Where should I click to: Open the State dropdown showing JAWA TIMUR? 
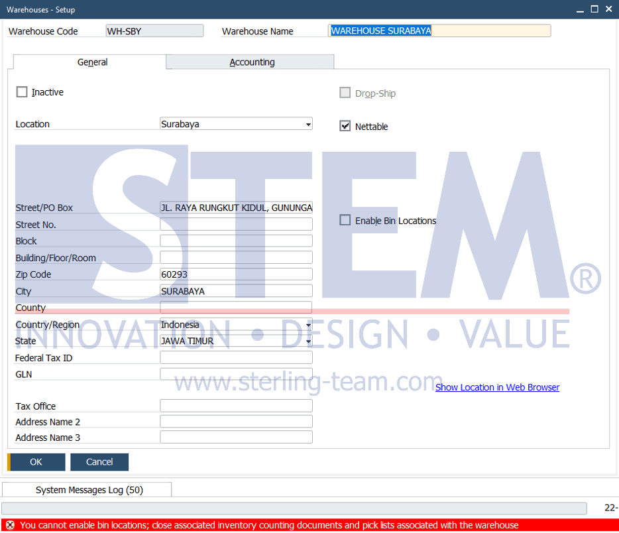[308, 341]
